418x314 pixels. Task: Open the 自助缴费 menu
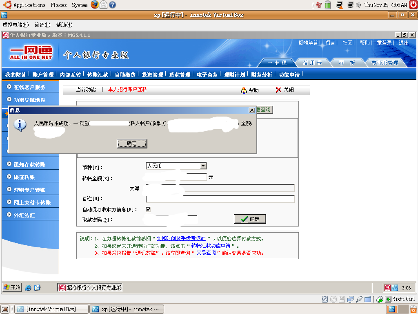[x=125, y=74]
